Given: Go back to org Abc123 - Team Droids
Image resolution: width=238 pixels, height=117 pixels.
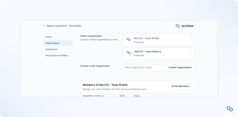Looking at the screenshot, I should tap(64, 26).
